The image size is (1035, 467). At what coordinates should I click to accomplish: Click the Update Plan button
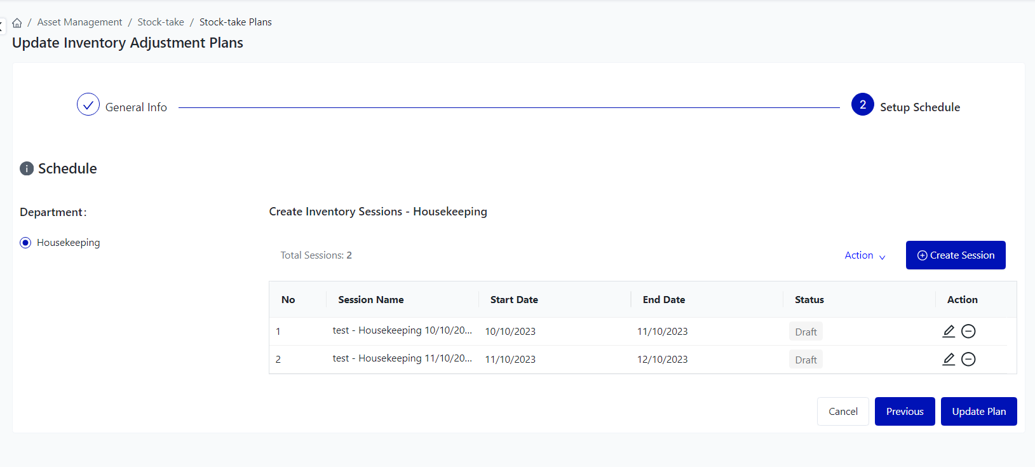tap(978, 412)
